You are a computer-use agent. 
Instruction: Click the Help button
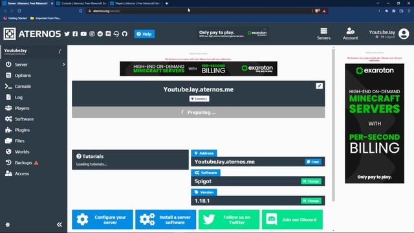tap(144, 34)
